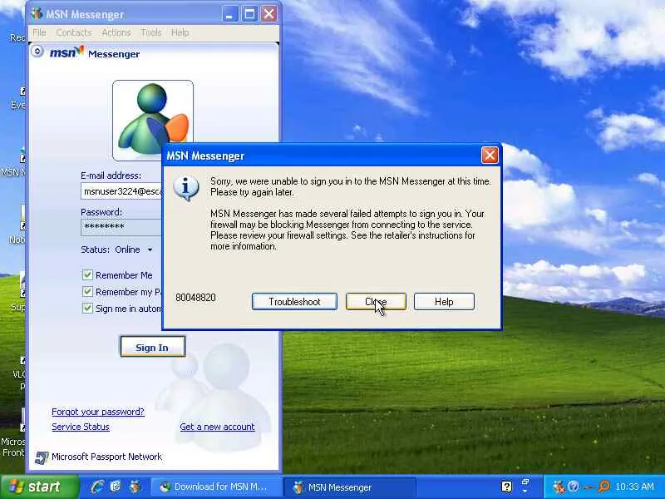Open Help from the error dialog
The width and height of the screenshot is (665, 499).
coord(444,302)
